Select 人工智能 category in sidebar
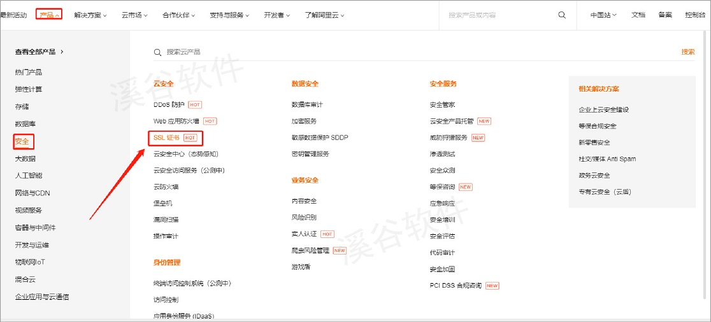 tap(29, 176)
